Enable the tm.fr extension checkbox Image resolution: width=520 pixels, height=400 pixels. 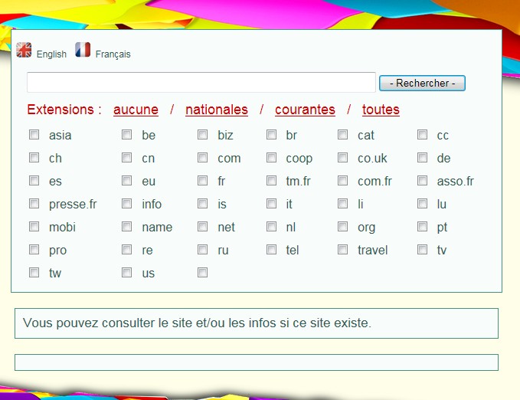(271, 181)
